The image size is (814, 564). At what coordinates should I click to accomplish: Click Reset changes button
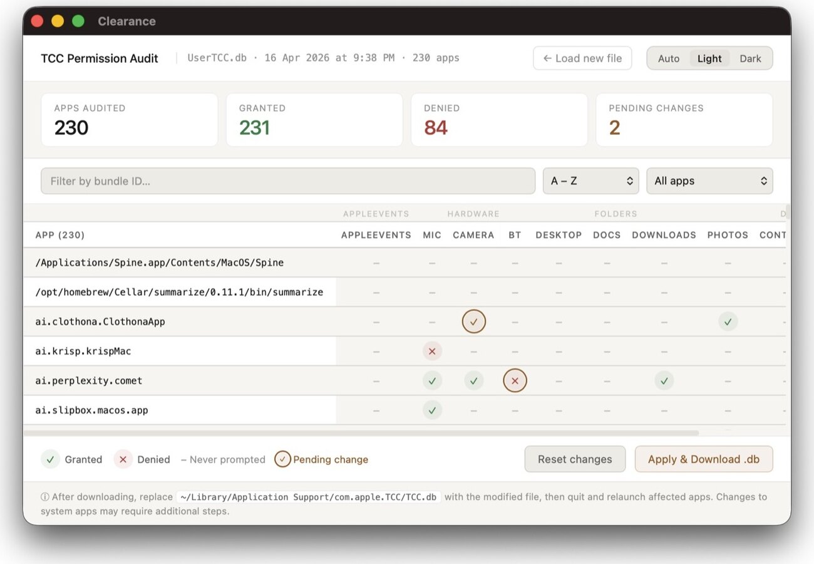[575, 459]
